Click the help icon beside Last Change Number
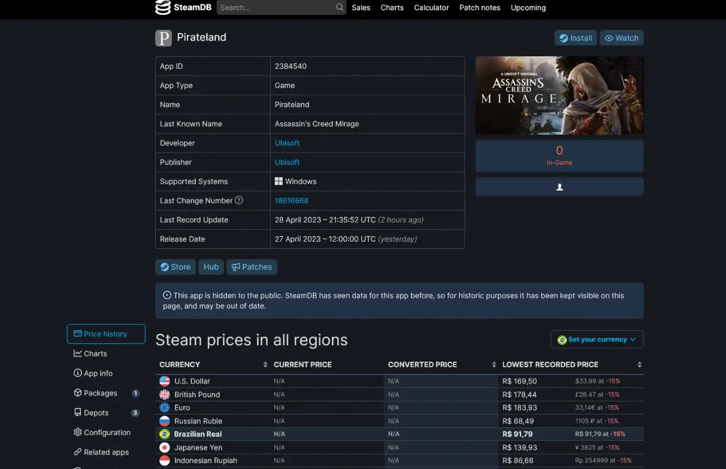This screenshot has width=726, height=469. 239,200
